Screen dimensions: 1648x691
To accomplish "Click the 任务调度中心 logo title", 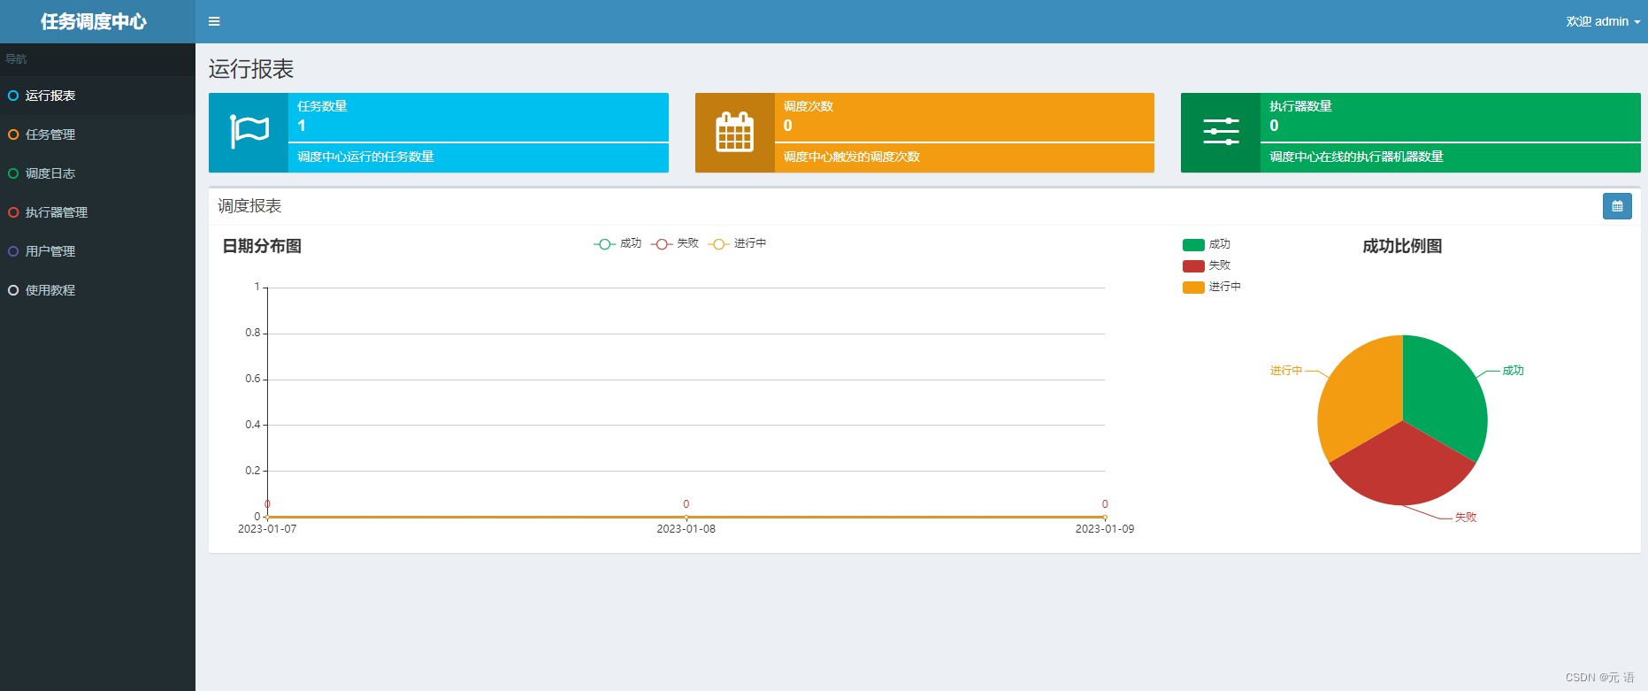I will click(x=94, y=21).
